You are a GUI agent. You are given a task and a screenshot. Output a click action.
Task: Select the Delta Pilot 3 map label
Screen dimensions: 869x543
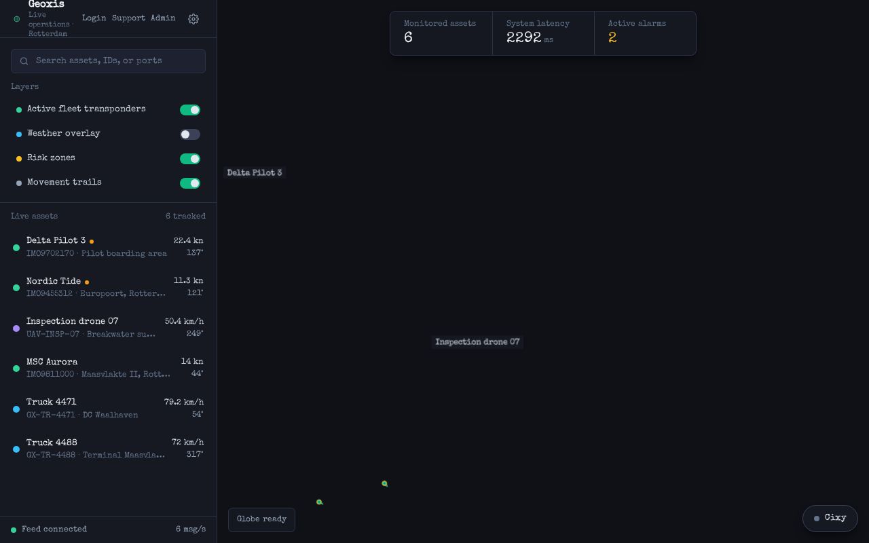tap(255, 173)
